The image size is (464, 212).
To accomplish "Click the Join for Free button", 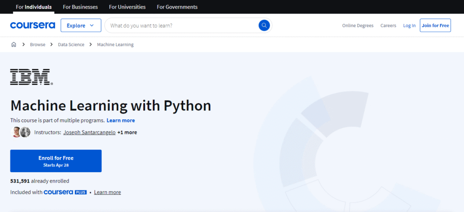I will (x=435, y=25).
